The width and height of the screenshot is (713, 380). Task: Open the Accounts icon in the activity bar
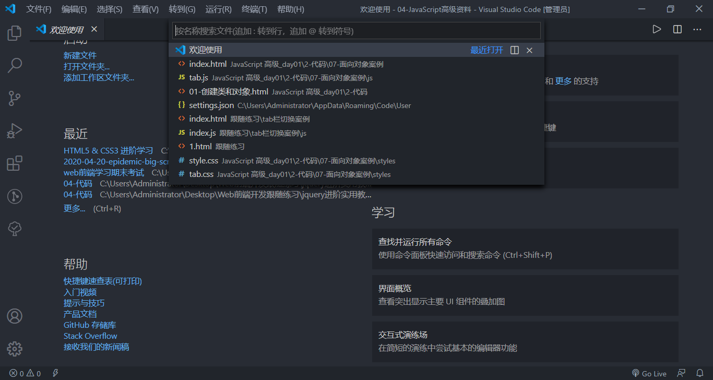pos(14,316)
